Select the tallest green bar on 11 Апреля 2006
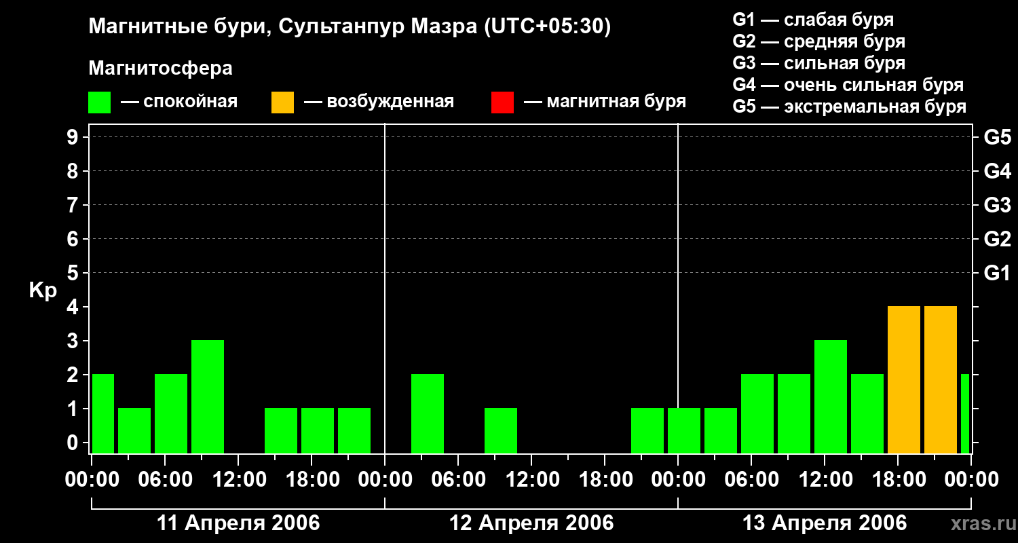Image resolution: width=1018 pixels, height=543 pixels. pos(208,396)
